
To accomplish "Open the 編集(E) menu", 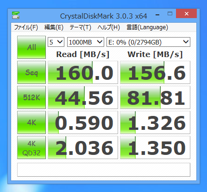I will (54, 27).
